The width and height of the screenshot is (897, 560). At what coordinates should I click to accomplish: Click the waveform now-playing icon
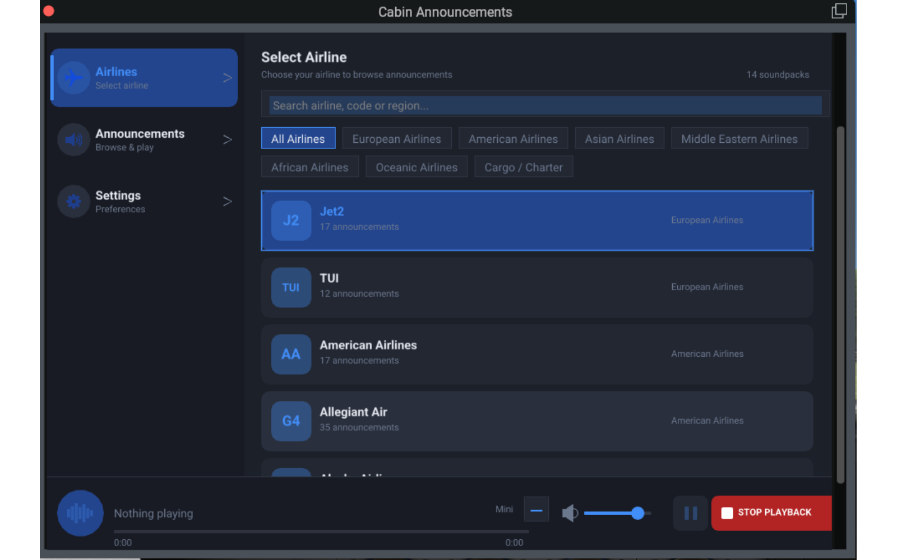tap(80, 513)
